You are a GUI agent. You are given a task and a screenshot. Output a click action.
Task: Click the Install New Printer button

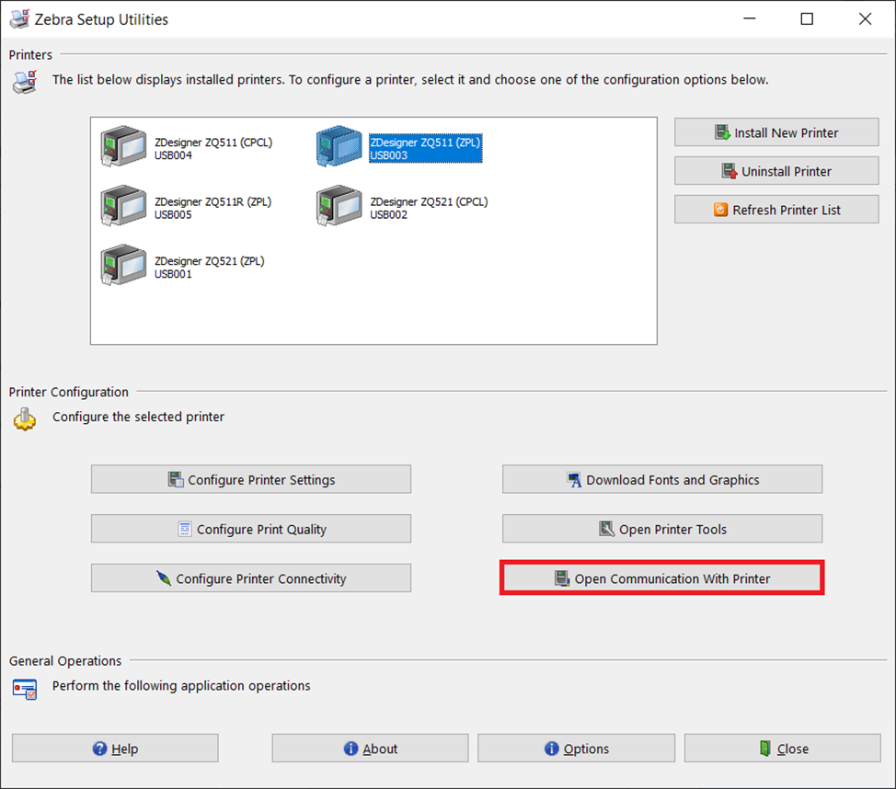pyautogui.click(x=776, y=132)
